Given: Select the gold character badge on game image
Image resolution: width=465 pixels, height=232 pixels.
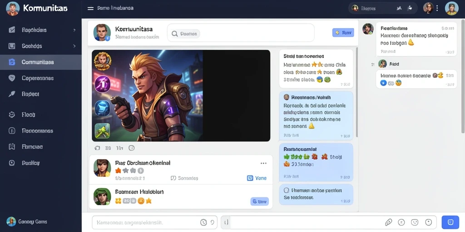Looking at the screenshot, I should coord(102,61).
